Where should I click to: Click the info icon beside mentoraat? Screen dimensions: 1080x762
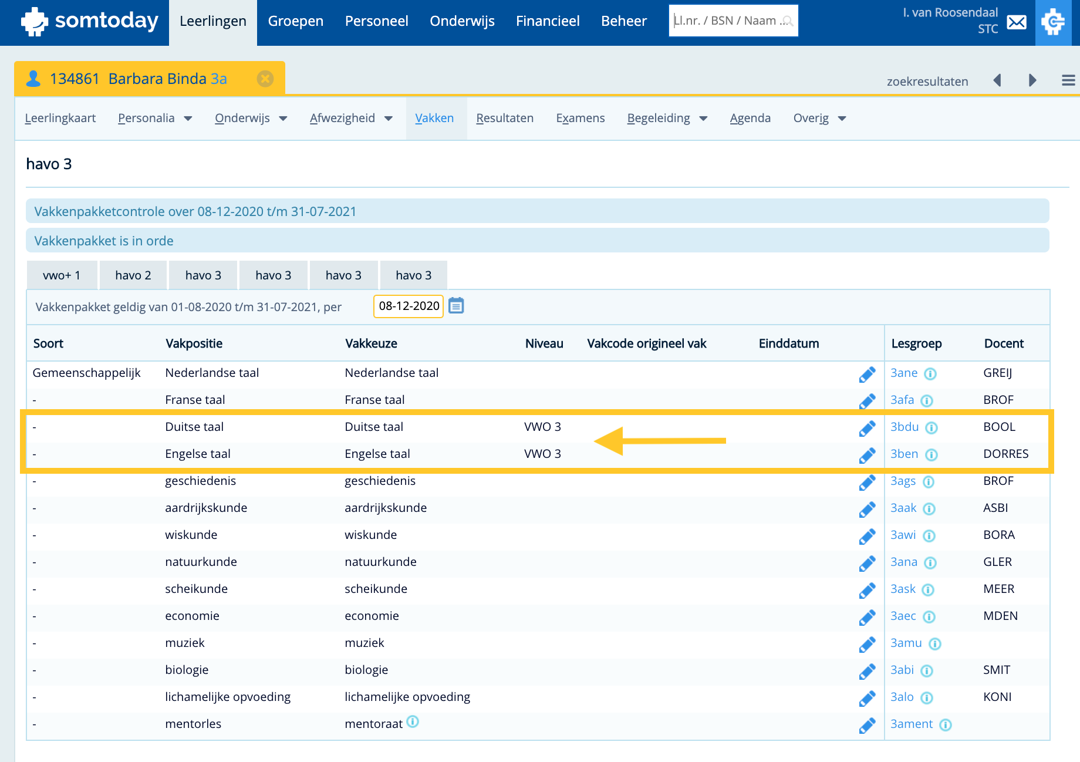click(x=413, y=721)
